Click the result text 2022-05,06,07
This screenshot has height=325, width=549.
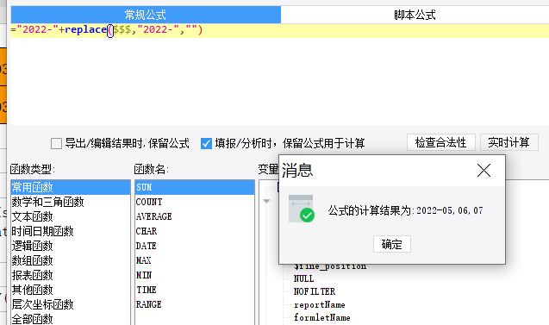450,210
